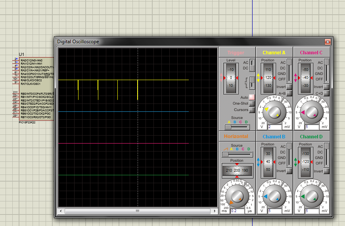Click the left arrow of waveform scrollbar
The height and width of the screenshot is (226, 345).
(x=61, y=211)
